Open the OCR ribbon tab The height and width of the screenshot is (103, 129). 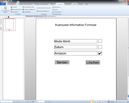pos(75,4)
